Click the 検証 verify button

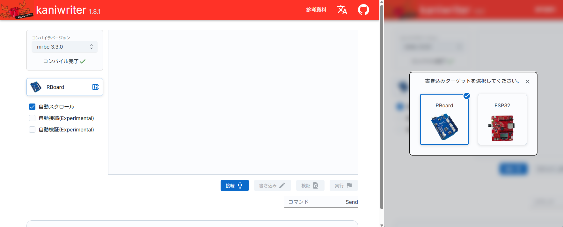(x=310, y=185)
